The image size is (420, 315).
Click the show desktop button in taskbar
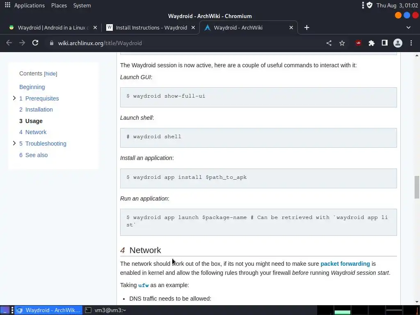pos(5,310)
